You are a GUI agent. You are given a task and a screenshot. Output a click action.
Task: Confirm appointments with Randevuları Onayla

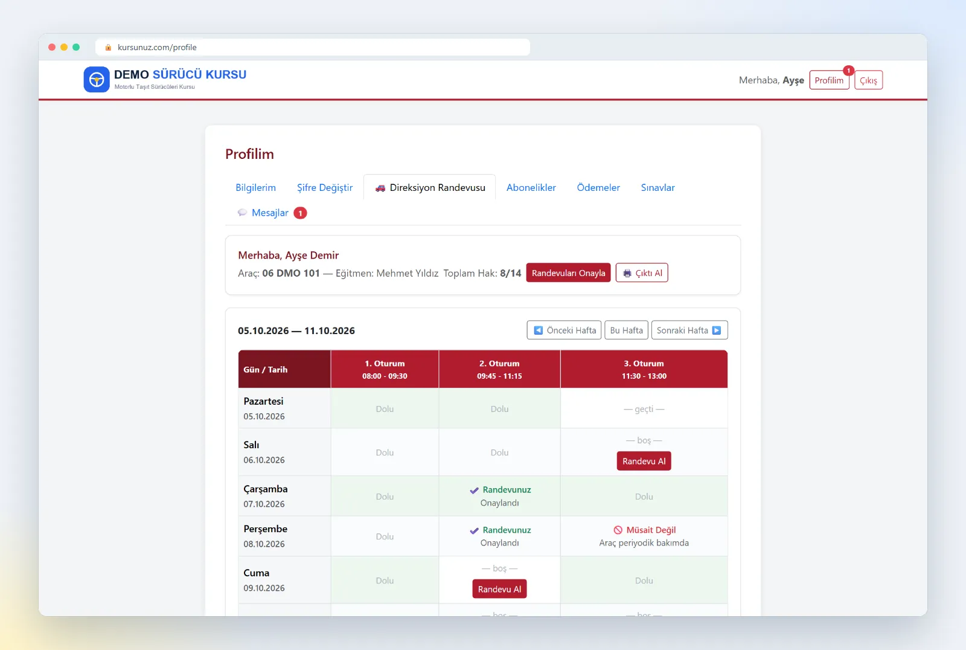tap(568, 273)
